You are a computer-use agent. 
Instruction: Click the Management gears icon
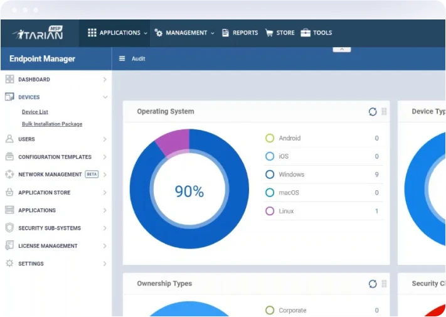click(x=159, y=33)
